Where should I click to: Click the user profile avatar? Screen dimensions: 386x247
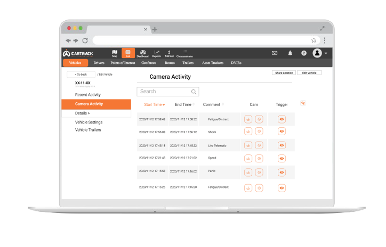[317, 53]
